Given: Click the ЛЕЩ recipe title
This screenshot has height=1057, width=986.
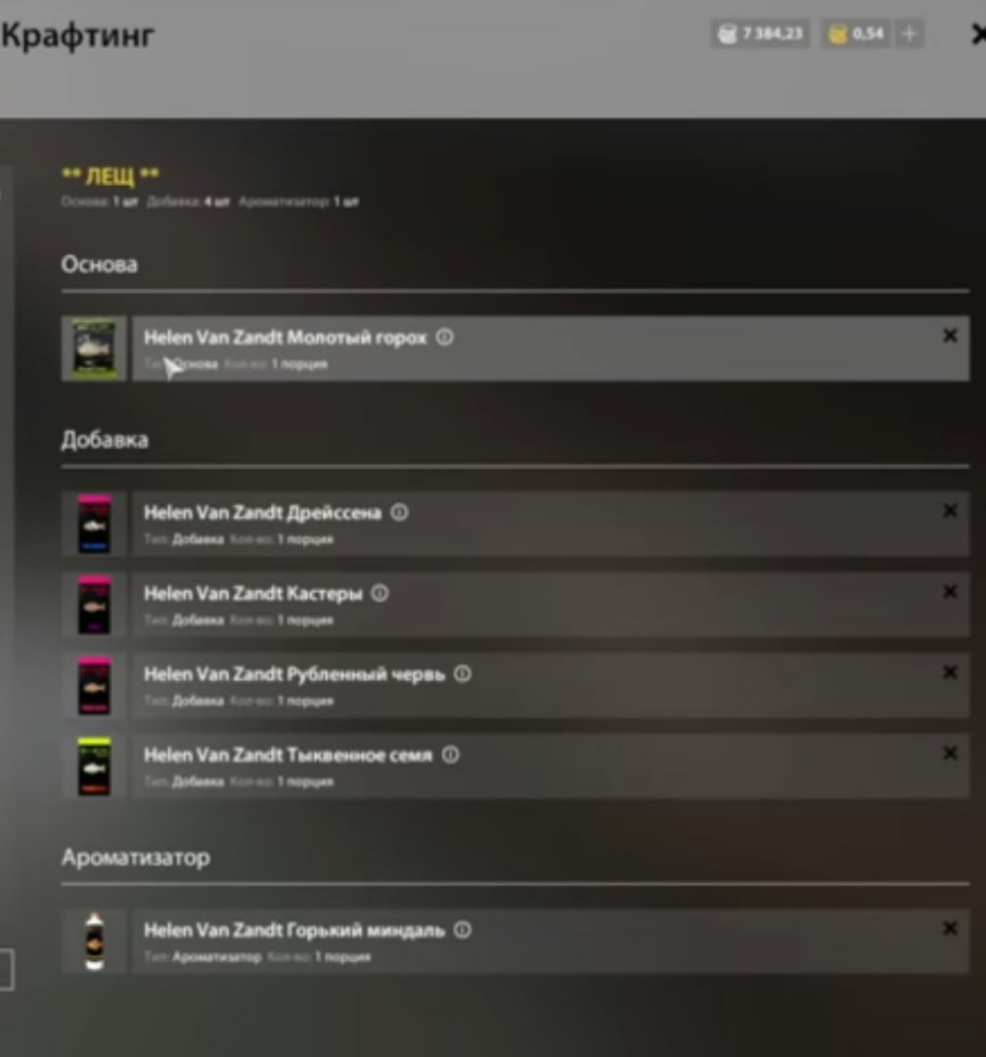Looking at the screenshot, I should coord(111,175).
